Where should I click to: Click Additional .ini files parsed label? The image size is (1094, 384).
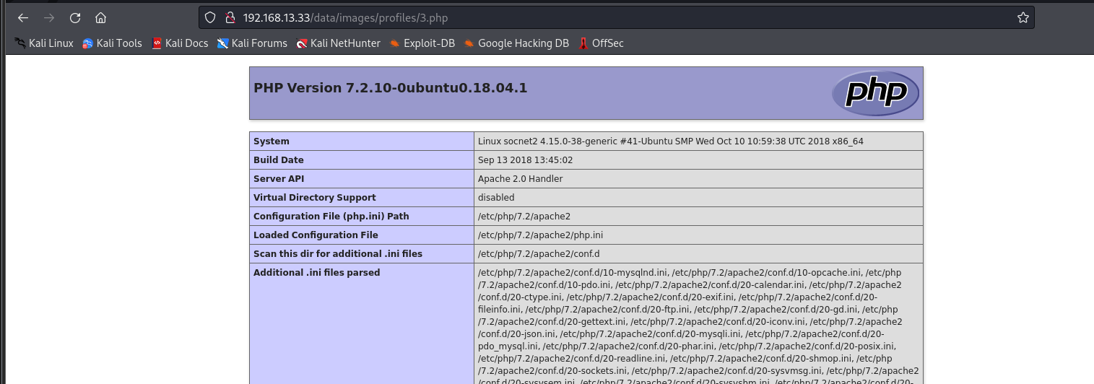(x=317, y=273)
